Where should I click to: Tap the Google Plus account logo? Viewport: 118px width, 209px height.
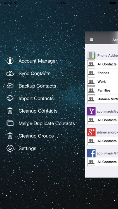[x=91, y=132]
